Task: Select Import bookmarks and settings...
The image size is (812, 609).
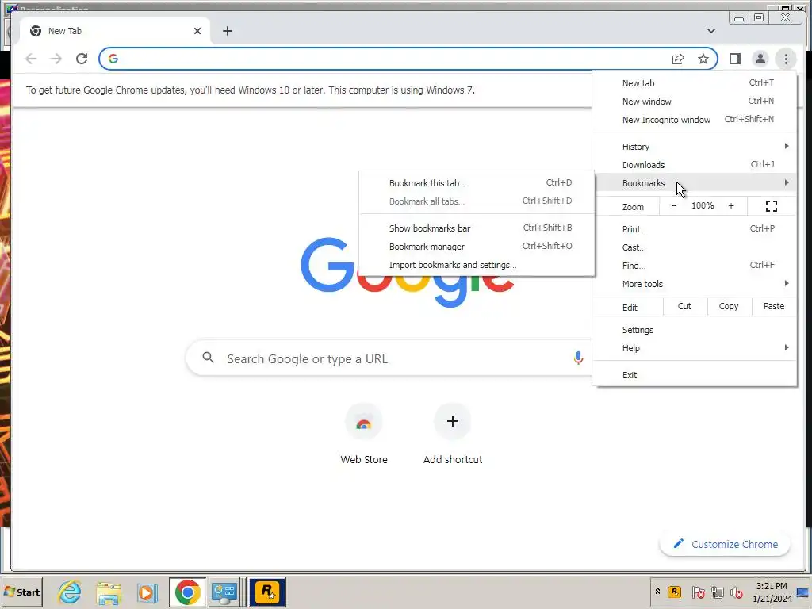Action: coord(477,265)
